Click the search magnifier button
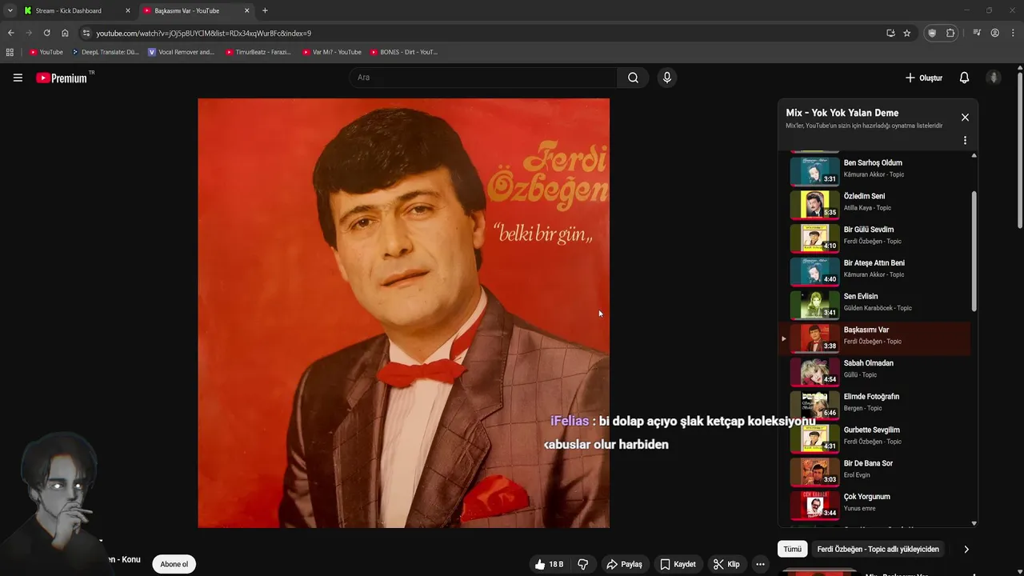Screen dimensions: 1024x576 pyautogui.click(x=633, y=78)
